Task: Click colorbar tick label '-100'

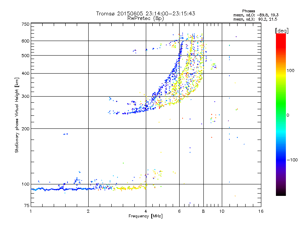Action: pos(292,160)
